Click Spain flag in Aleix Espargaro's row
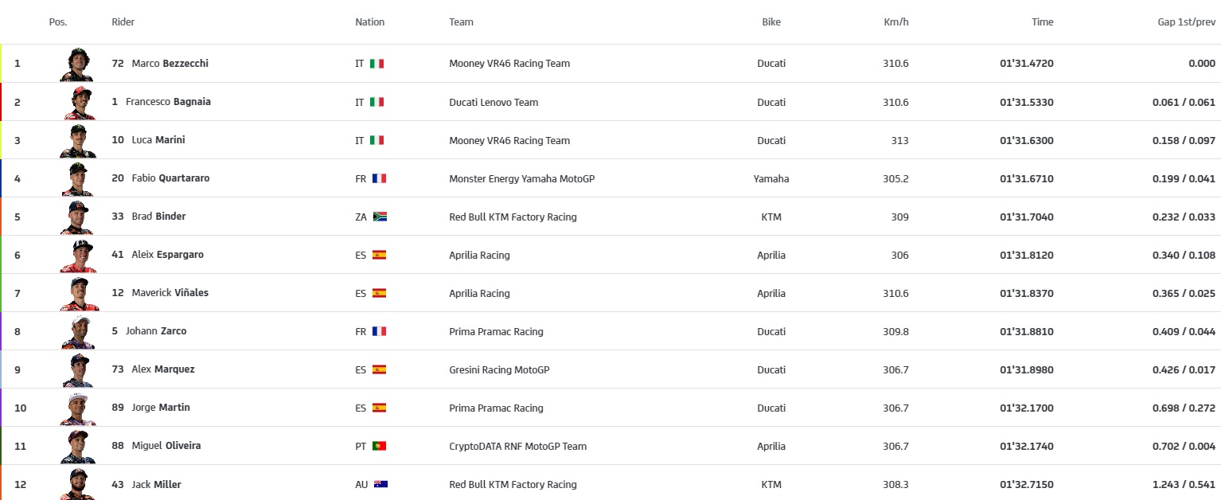Viewport: 1221px width, 500px height. click(x=379, y=255)
